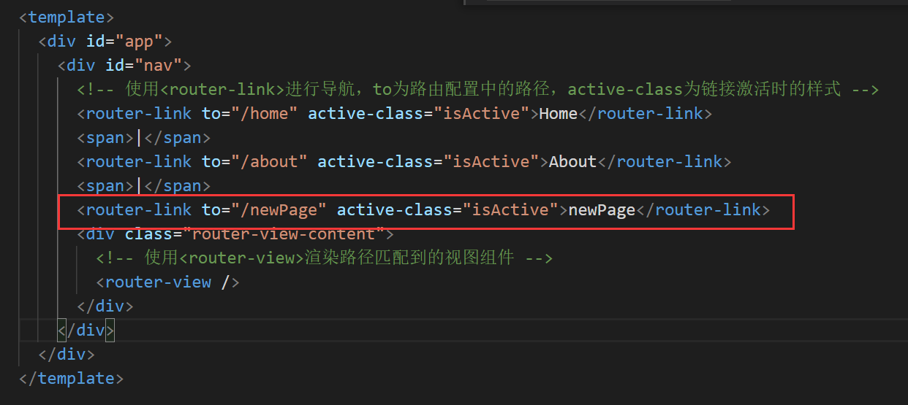Image resolution: width=908 pixels, height=405 pixels.
Task: Click the first <span>|</span> line
Action: coord(144,137)
